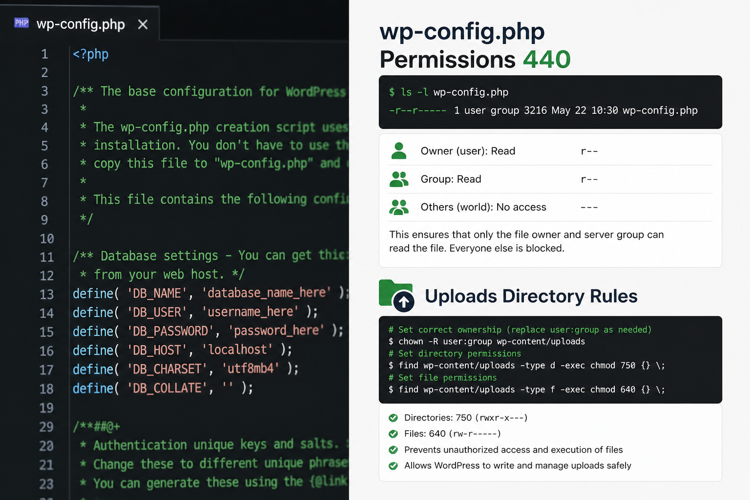Click the green 440 permission number
750x500 pixels.
coord(546,60)
